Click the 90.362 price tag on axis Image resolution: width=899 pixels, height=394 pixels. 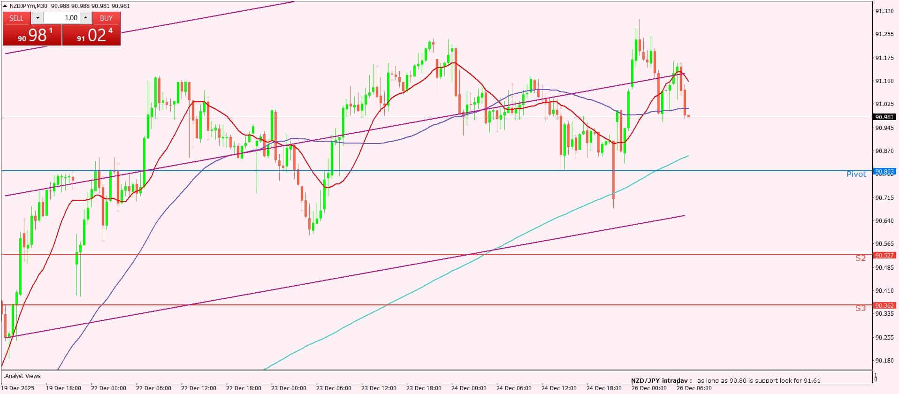point(884,305)
